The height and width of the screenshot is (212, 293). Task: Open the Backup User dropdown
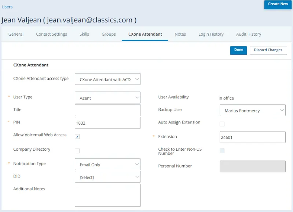(x=252, y=110)
